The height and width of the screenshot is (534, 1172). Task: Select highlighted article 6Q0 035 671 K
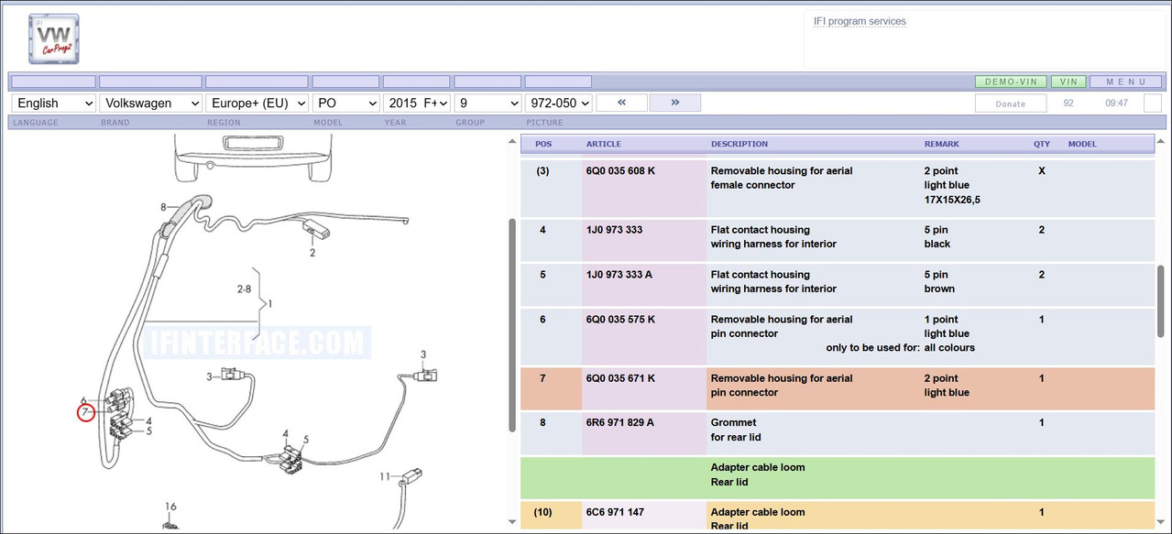[620, 378]
